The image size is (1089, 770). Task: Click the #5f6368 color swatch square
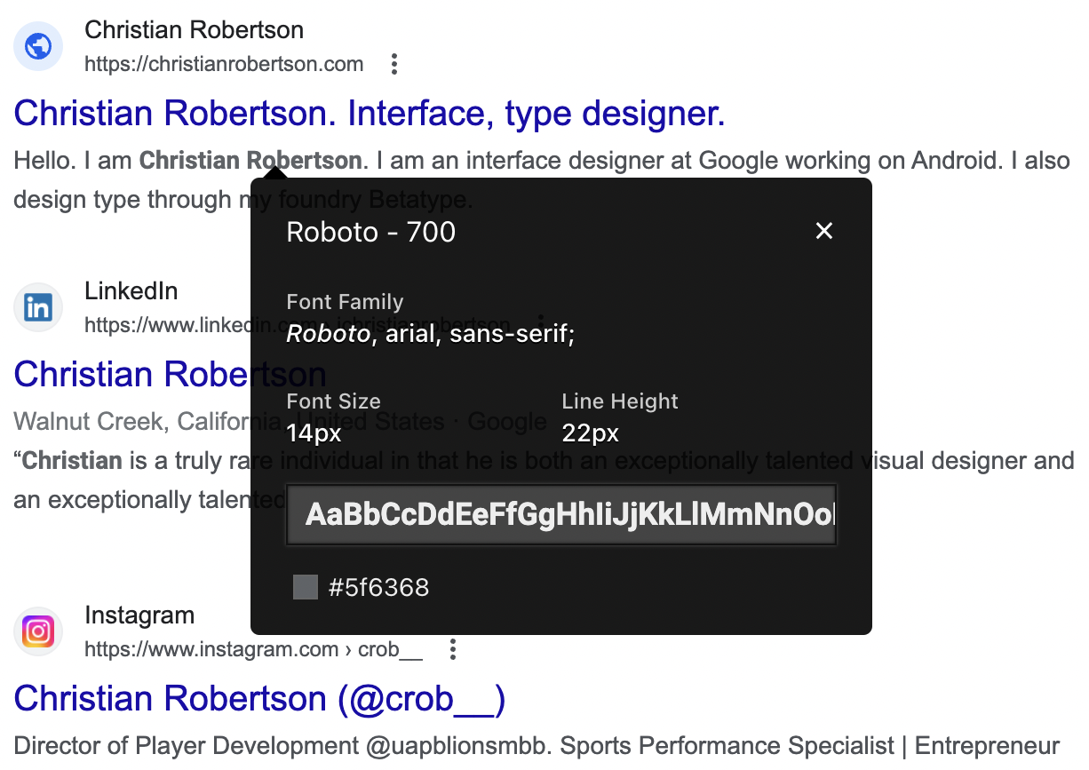[306, 587]
